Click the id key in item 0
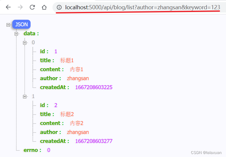The height and width of the screenshot is (157, 226). [x=44, y=51]
